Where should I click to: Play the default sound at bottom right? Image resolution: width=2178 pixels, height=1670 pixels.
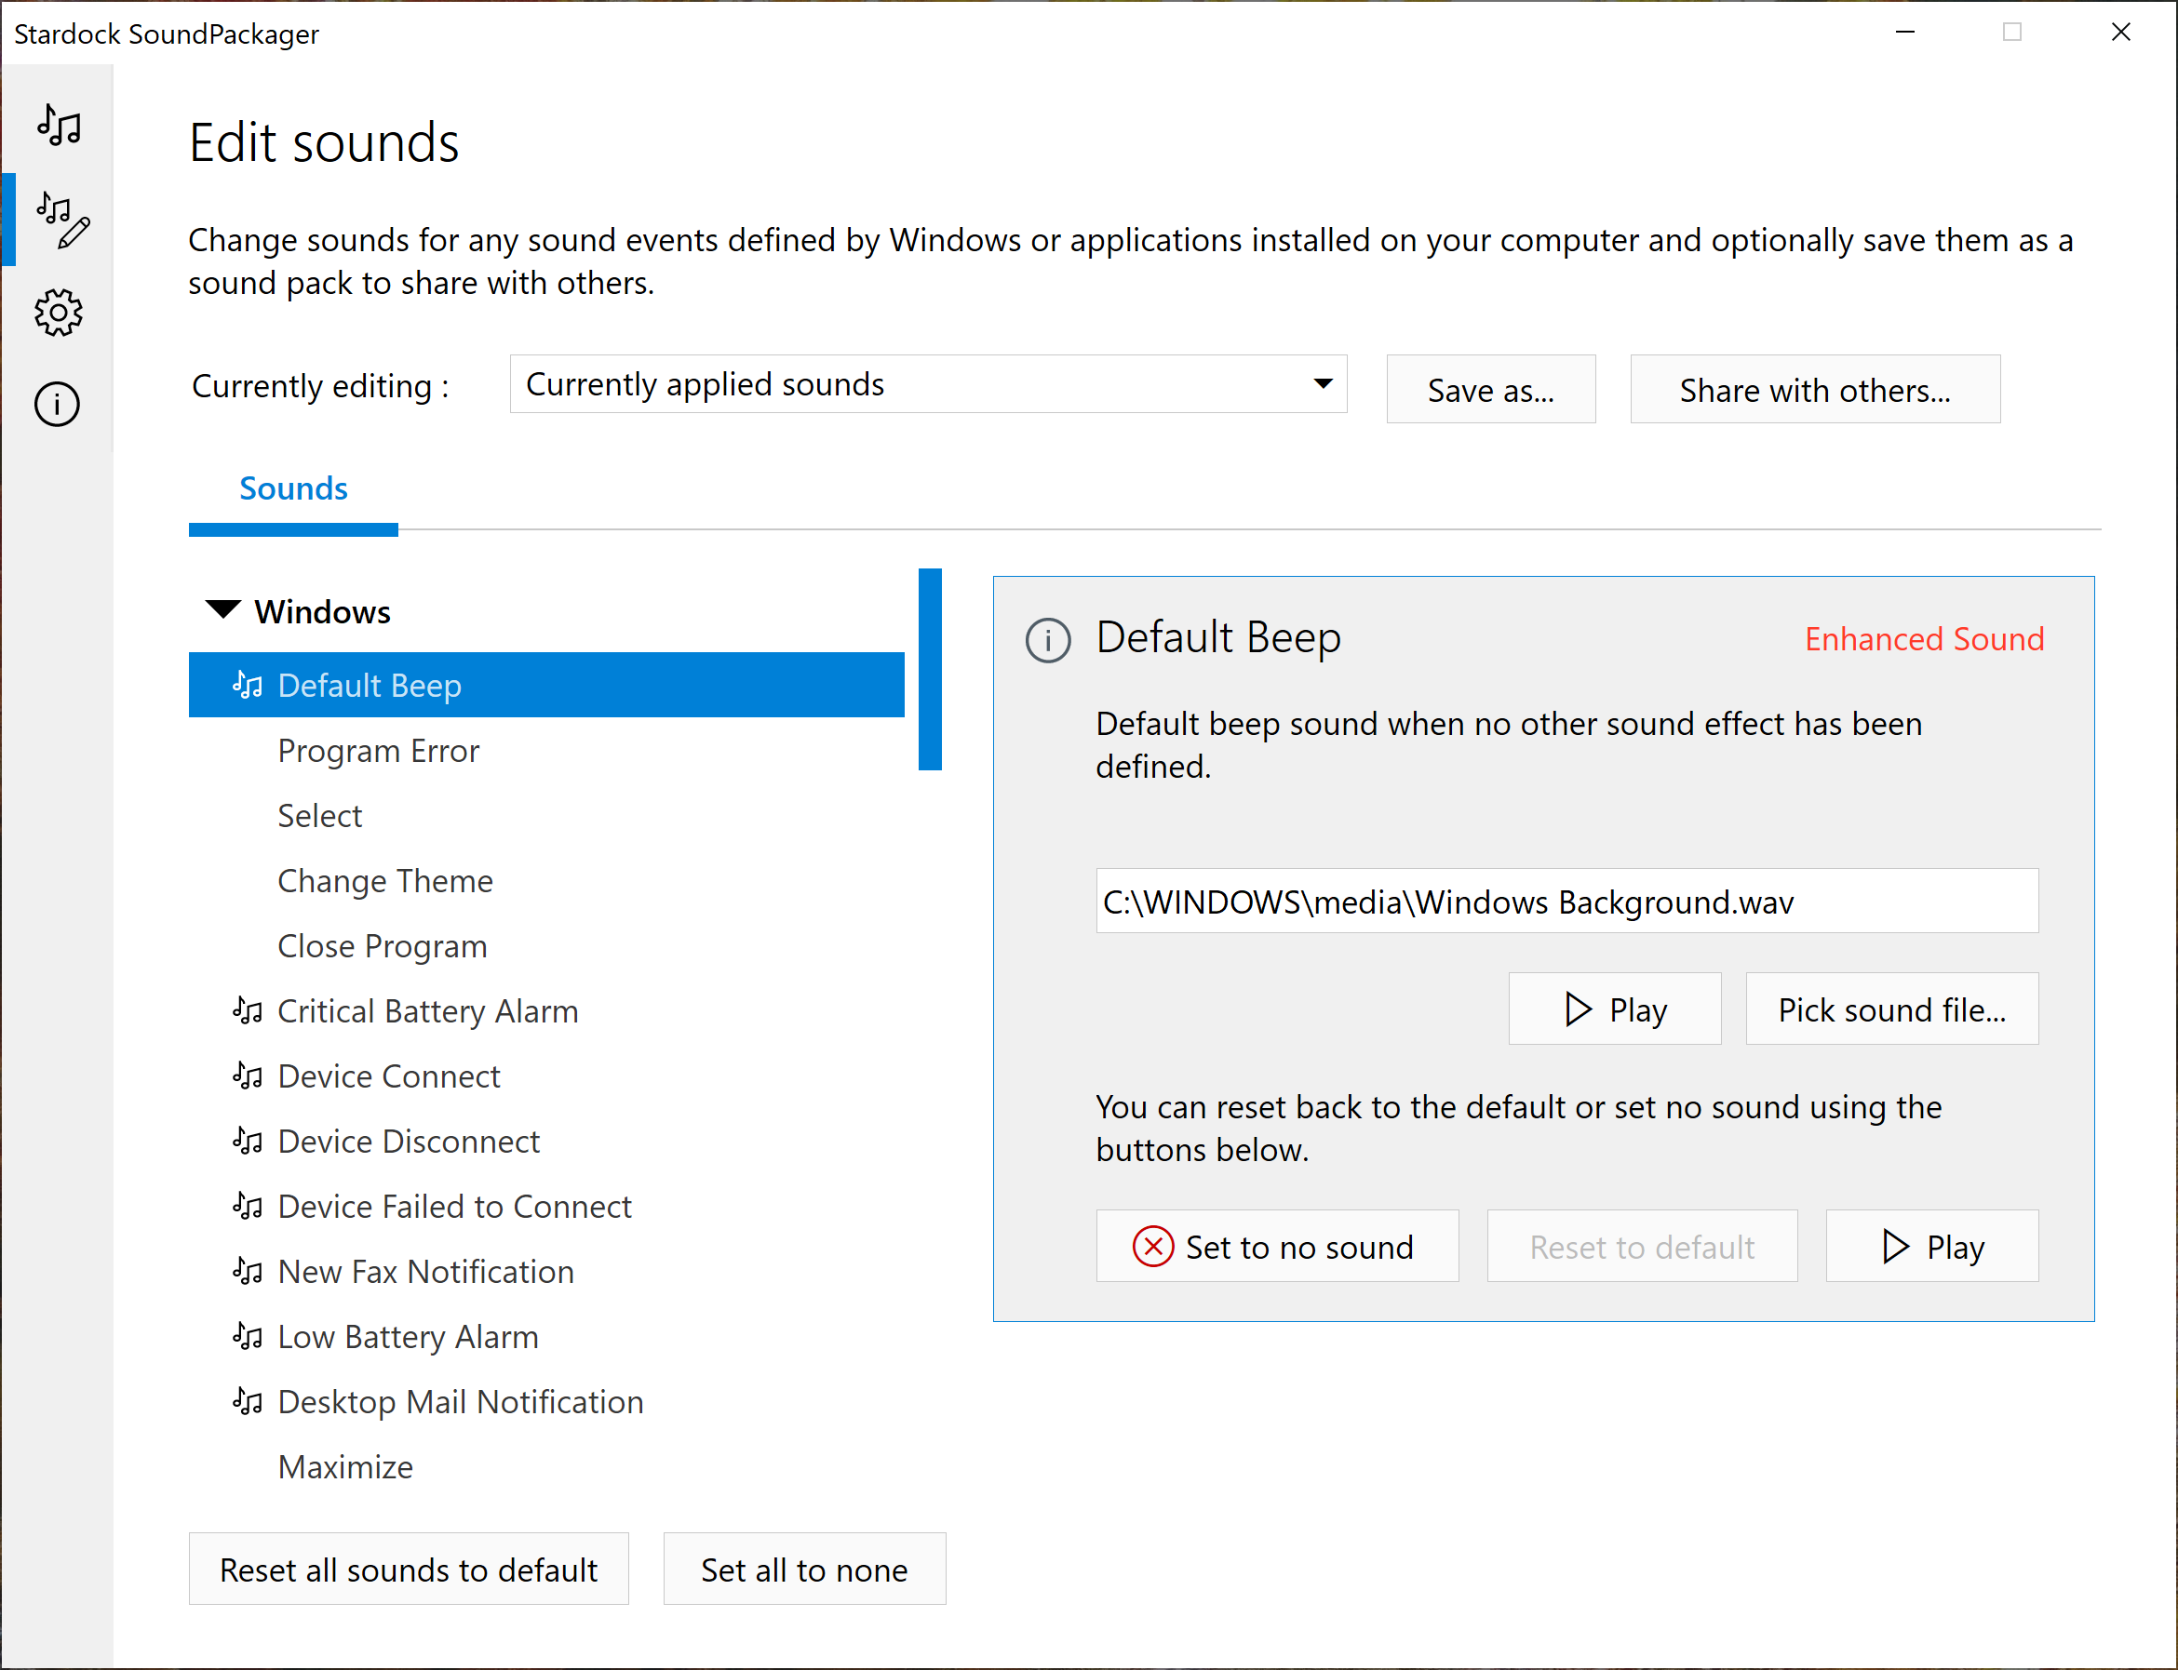(1931, 1247)
